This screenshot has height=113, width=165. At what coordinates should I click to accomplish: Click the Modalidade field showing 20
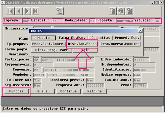point(92,21)
